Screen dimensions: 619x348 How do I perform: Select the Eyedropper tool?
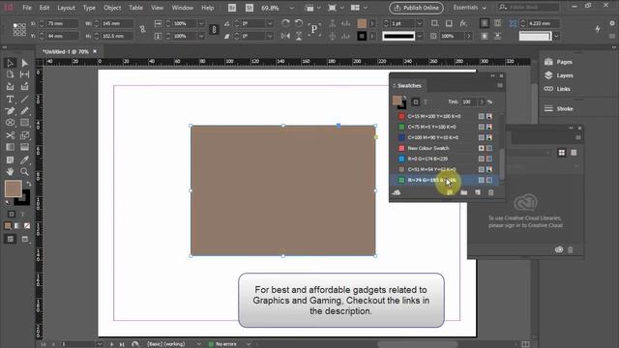(24, 159)
